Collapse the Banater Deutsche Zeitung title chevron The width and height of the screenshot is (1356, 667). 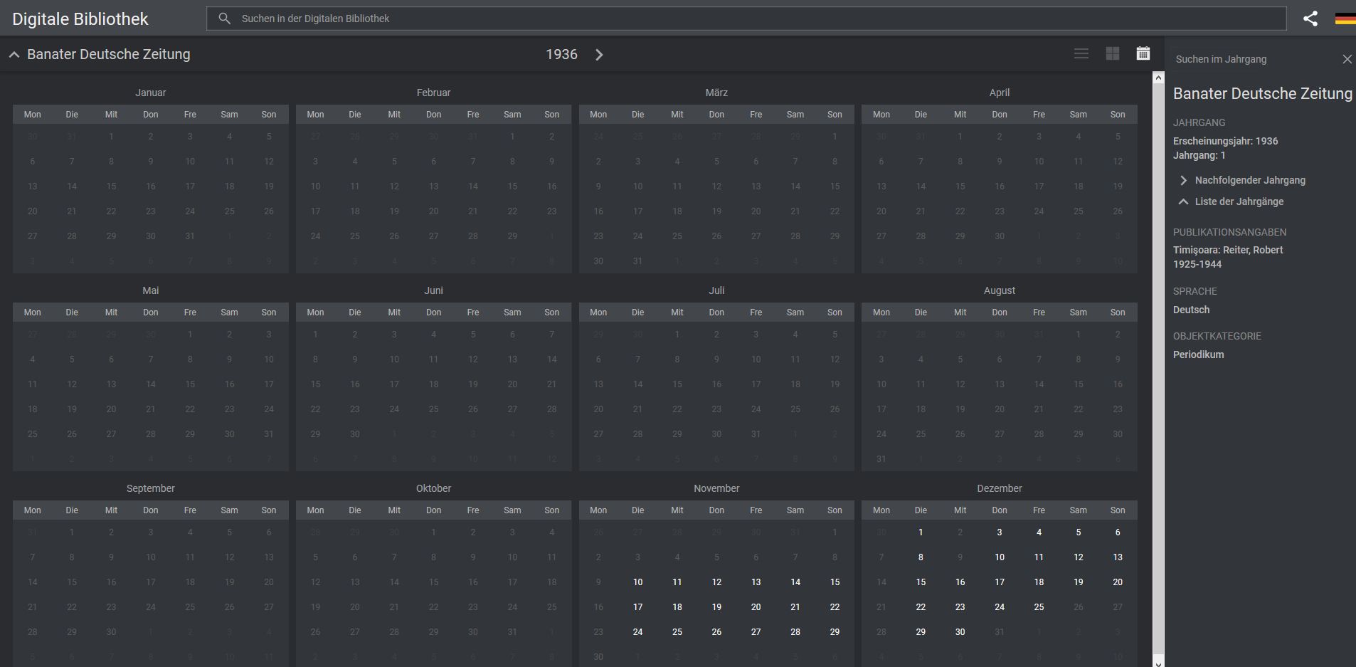(x=14, y=55)
